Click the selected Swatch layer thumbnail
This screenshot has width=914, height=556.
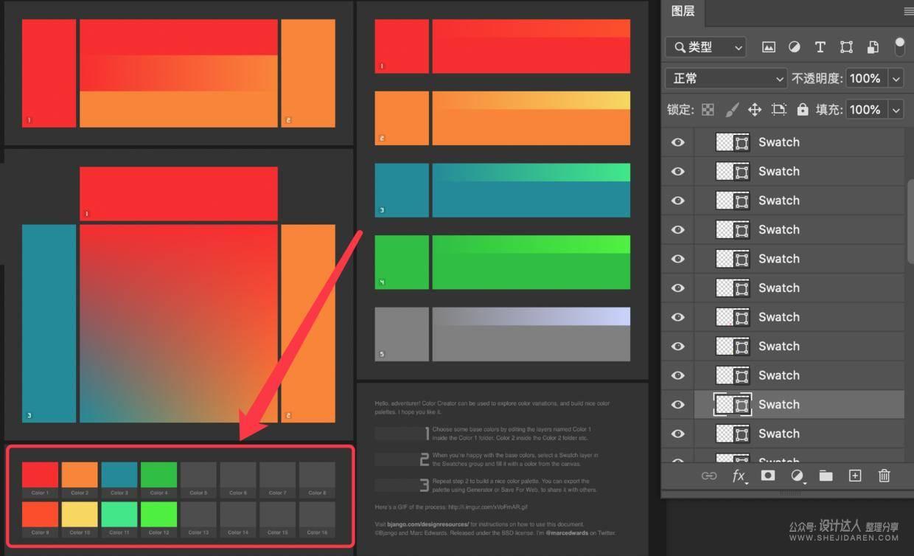(734, 404)
